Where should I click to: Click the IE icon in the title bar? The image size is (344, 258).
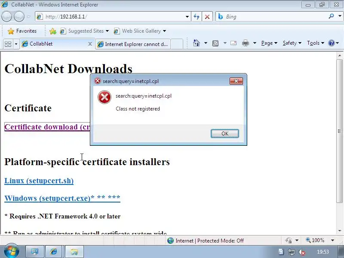5,4
